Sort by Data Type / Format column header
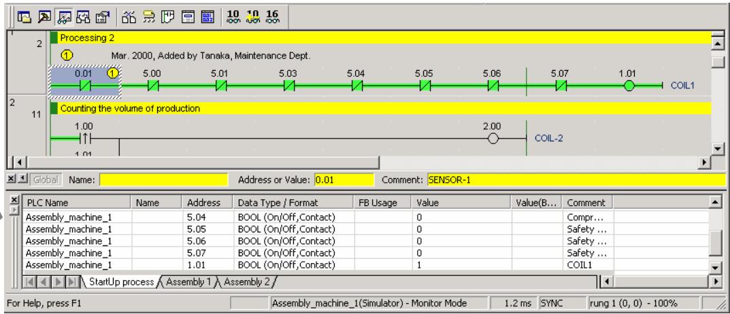The height and width of the screenshot is (314, 730). pyautogui.click(x=293, y=203)
